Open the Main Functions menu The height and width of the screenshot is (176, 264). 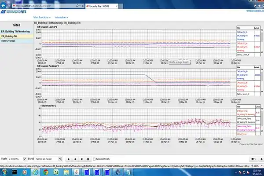coord(41,17)
